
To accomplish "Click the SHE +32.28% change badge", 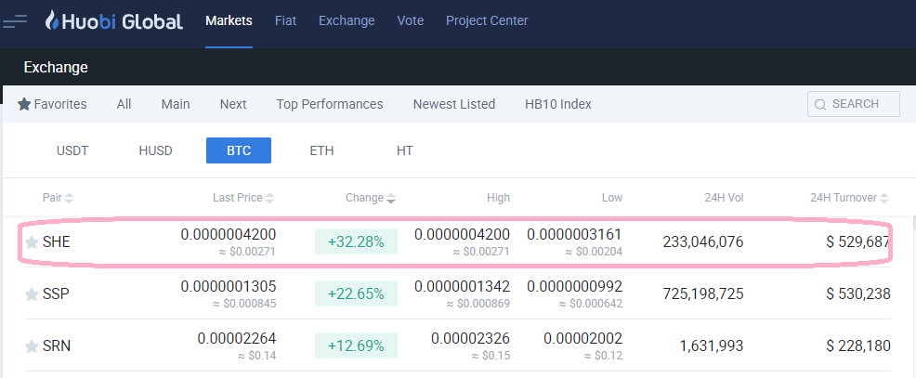I will 357,241.
